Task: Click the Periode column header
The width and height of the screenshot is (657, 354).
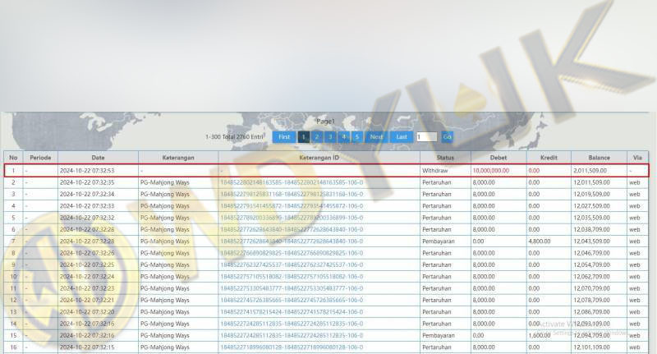Action: (40, 158)
